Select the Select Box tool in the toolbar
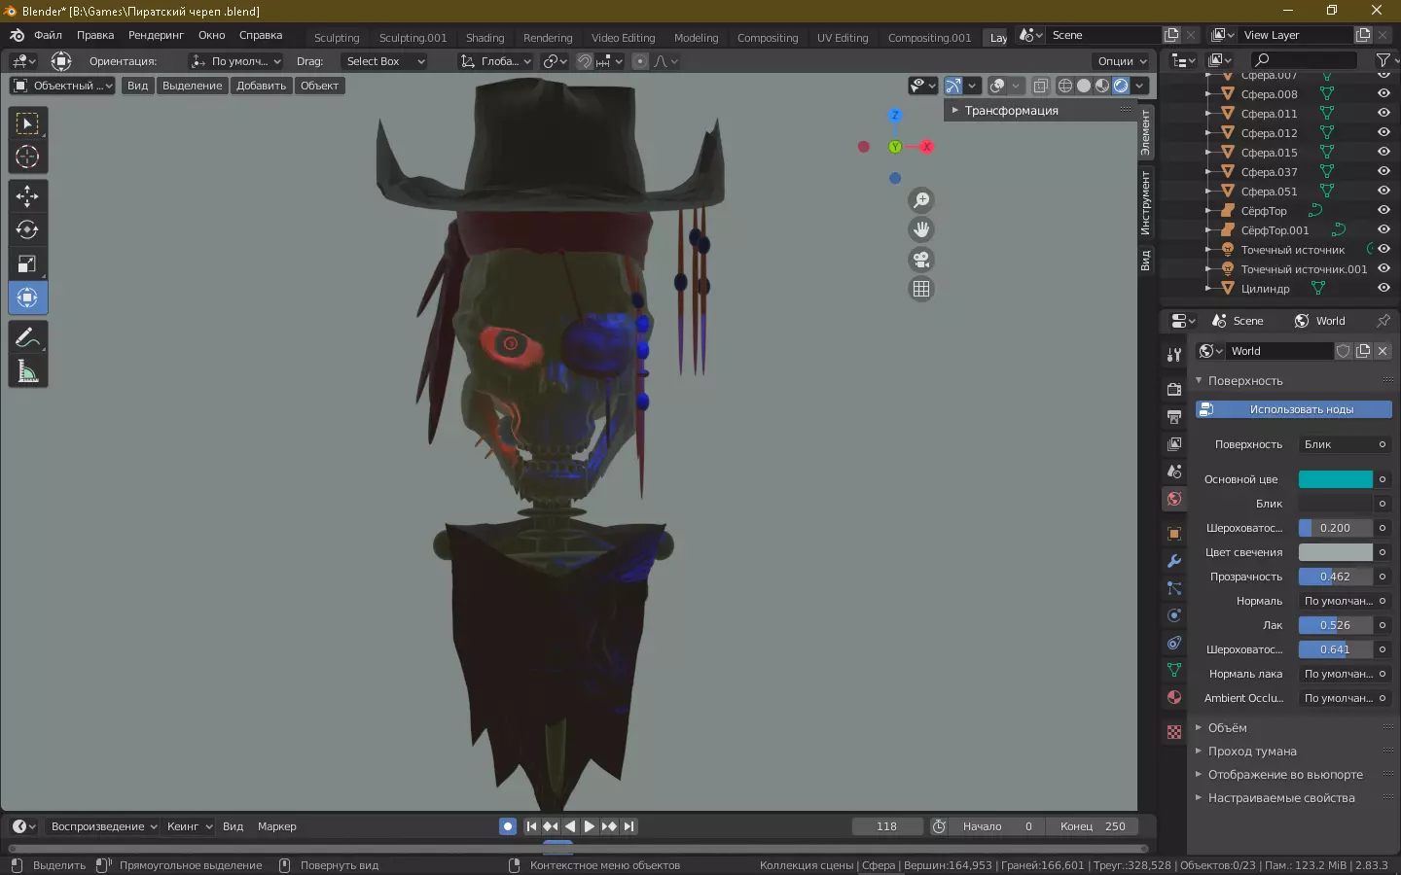 click(x=27, y=123)
